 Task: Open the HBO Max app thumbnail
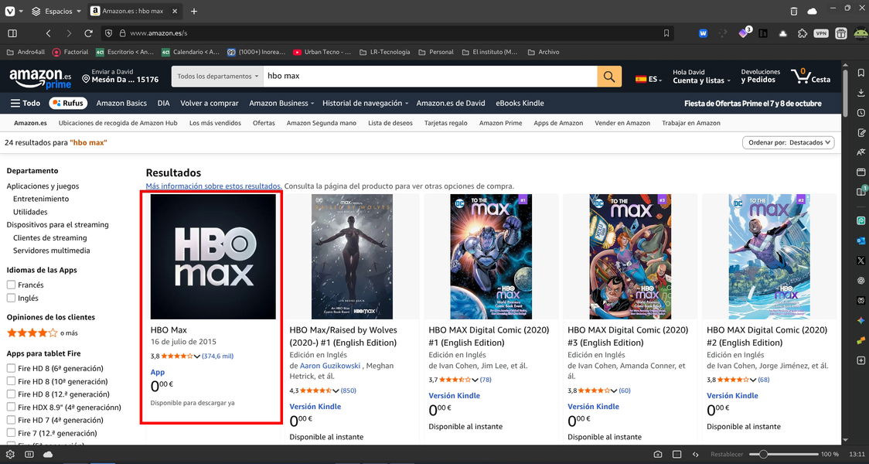pyautogui.click(x=213, y=257)
